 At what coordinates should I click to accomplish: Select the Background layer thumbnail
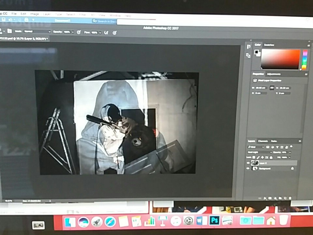tap(255, 168)
